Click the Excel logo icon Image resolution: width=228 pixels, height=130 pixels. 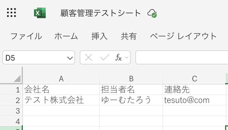click(x=40, y=13)
